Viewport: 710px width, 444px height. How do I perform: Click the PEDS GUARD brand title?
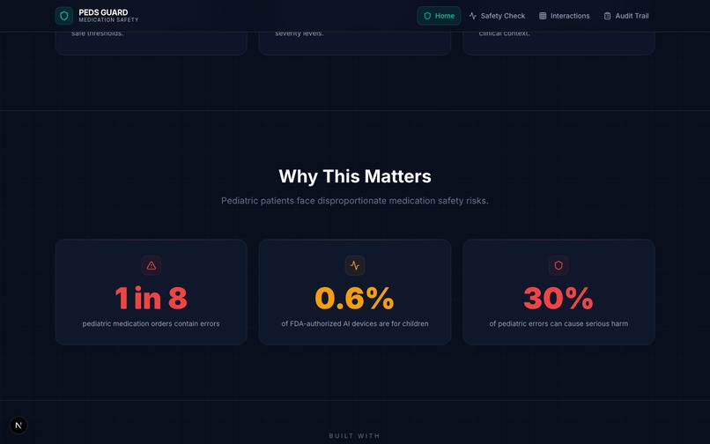click(x=103, y=12)
